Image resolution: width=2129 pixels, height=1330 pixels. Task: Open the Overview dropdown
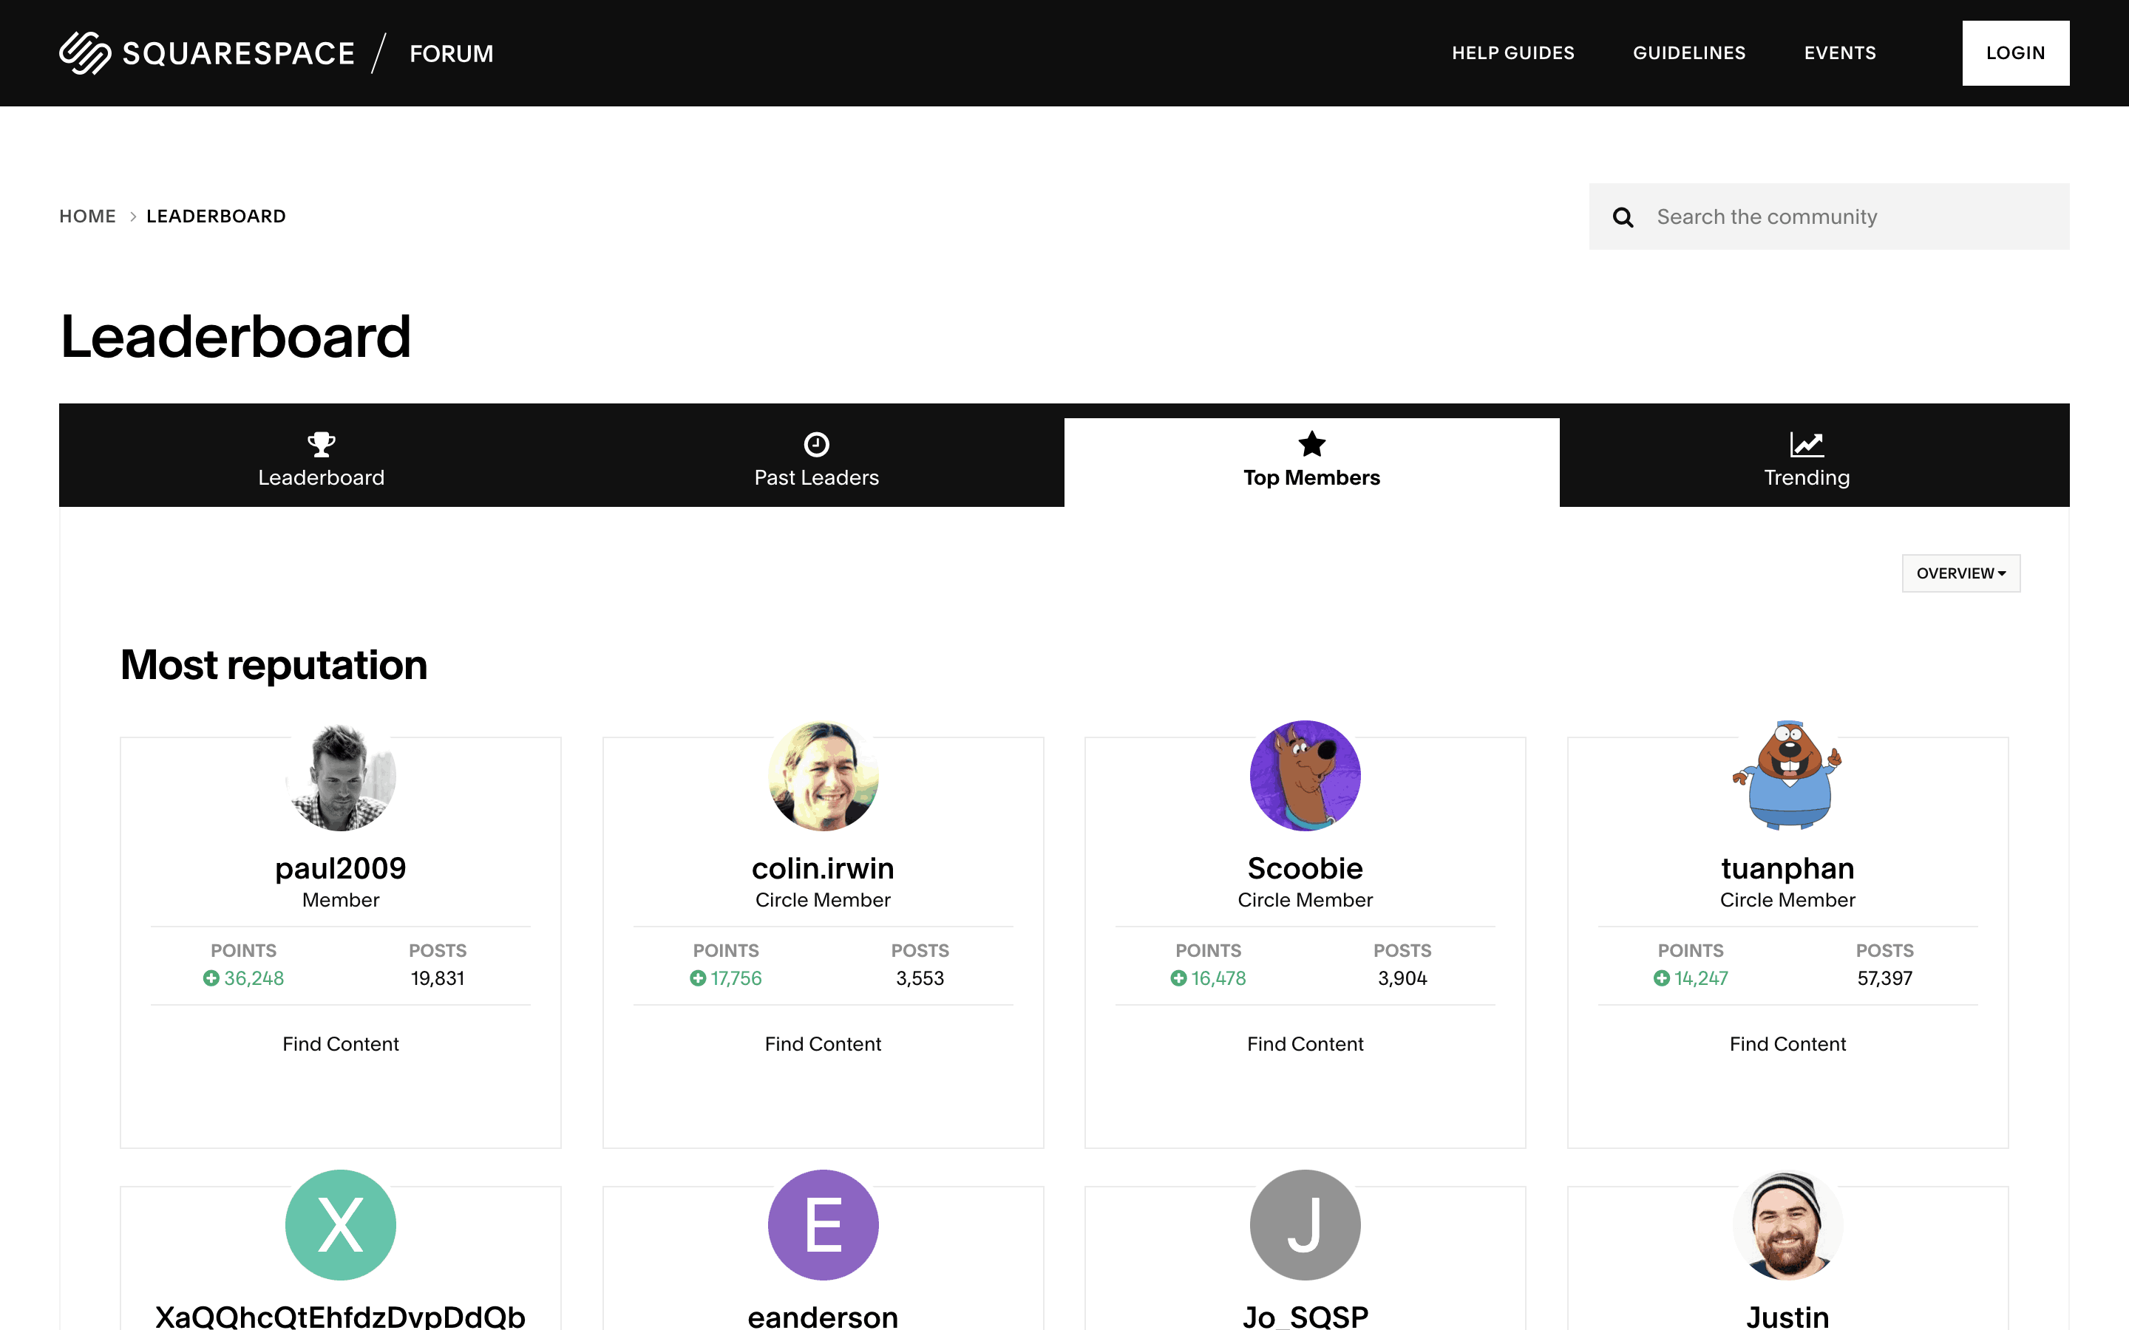click(x=1960, y=573)
